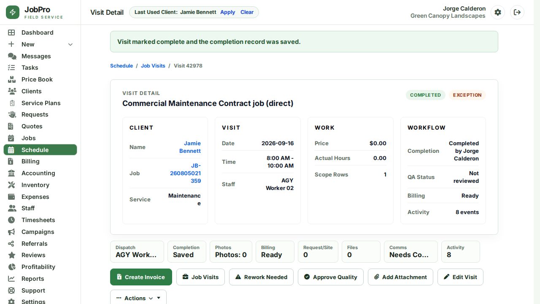
Task: Click the Clients people icon
Action: tap(12, 91)
